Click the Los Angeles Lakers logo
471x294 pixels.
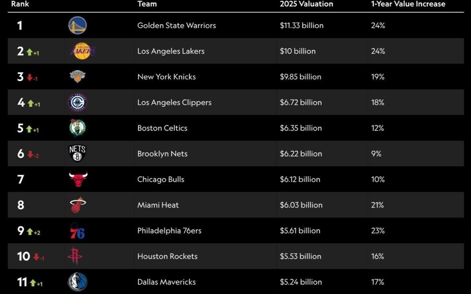(x=82, y=51)
